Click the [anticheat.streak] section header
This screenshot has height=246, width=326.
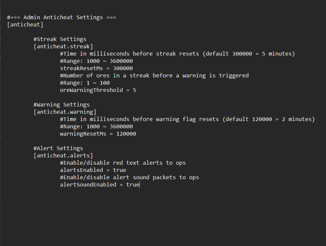(x=63, y=46)
